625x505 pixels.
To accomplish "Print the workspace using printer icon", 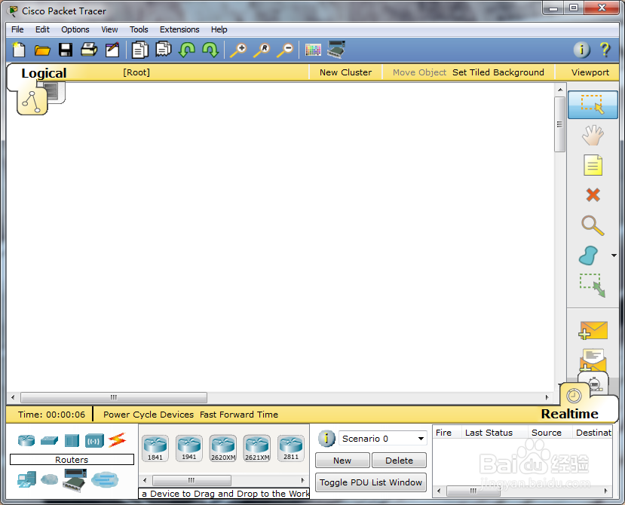I will click(x=89, y=50).
